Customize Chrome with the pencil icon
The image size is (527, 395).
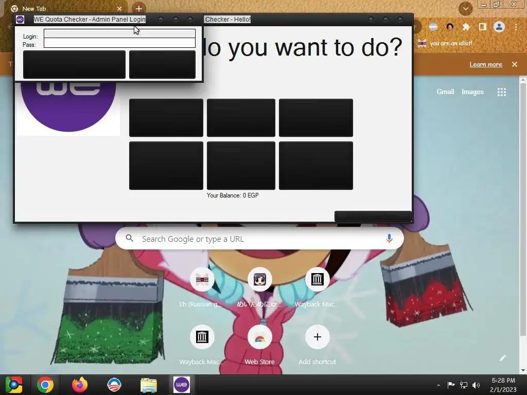coord(502,358)
